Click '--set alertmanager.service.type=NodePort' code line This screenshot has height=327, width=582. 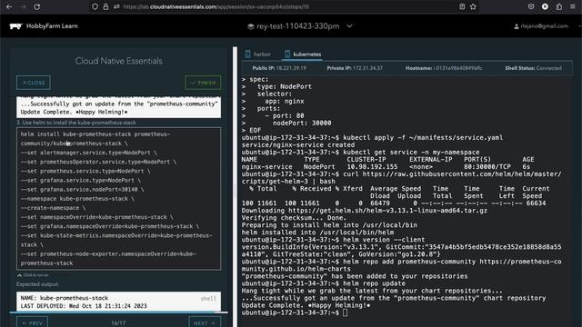(89, 153)
